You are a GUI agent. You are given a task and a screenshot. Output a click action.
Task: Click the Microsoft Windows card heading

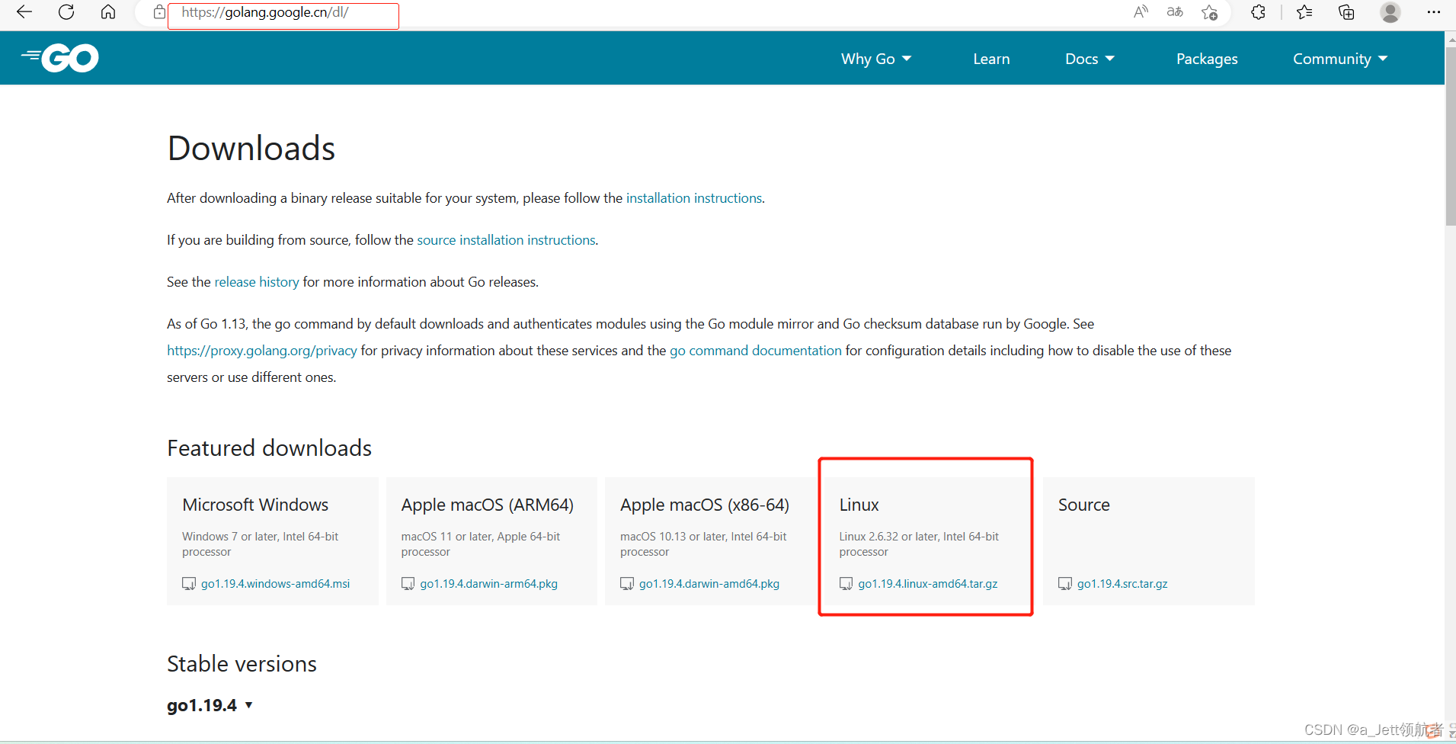point(255,505)
